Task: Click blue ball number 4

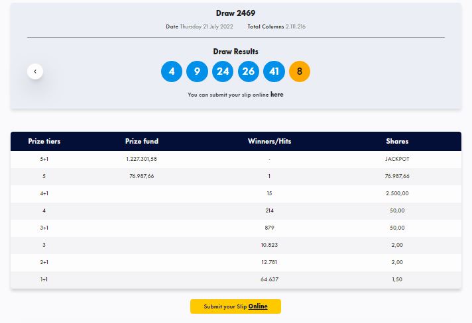Action: 172,71
